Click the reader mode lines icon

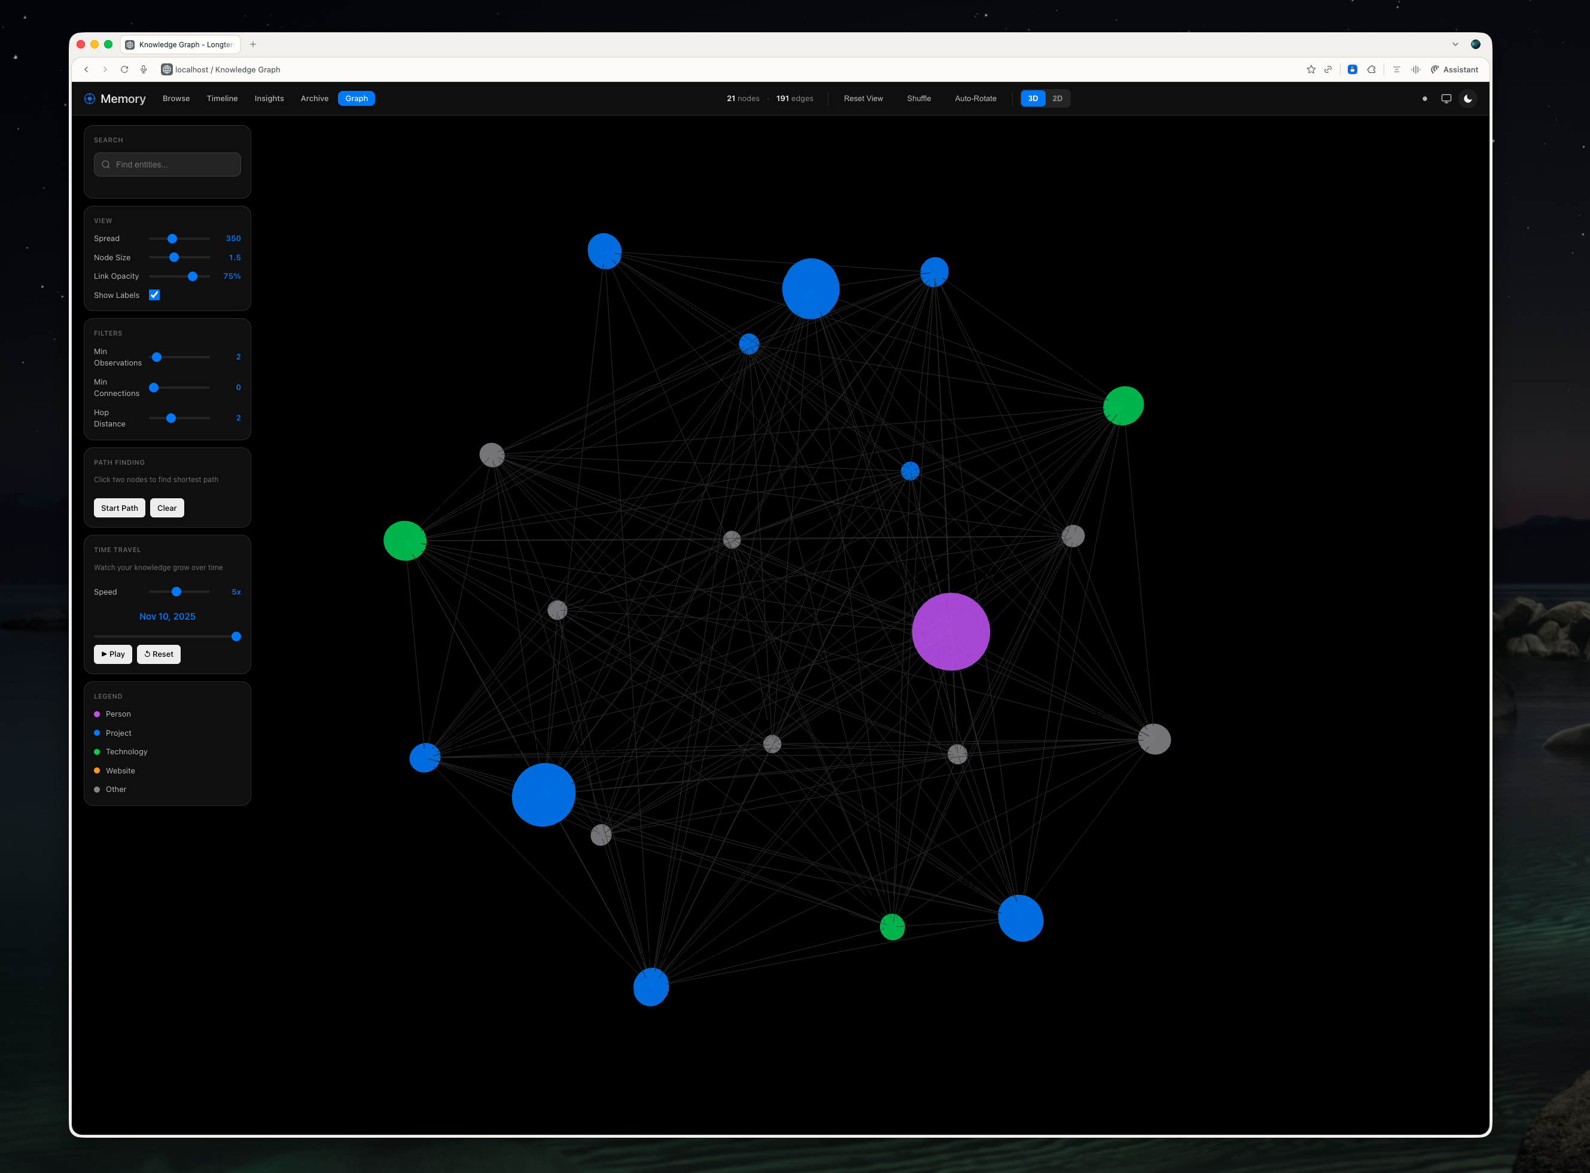pyautogui.click(x=1397, y=69)
